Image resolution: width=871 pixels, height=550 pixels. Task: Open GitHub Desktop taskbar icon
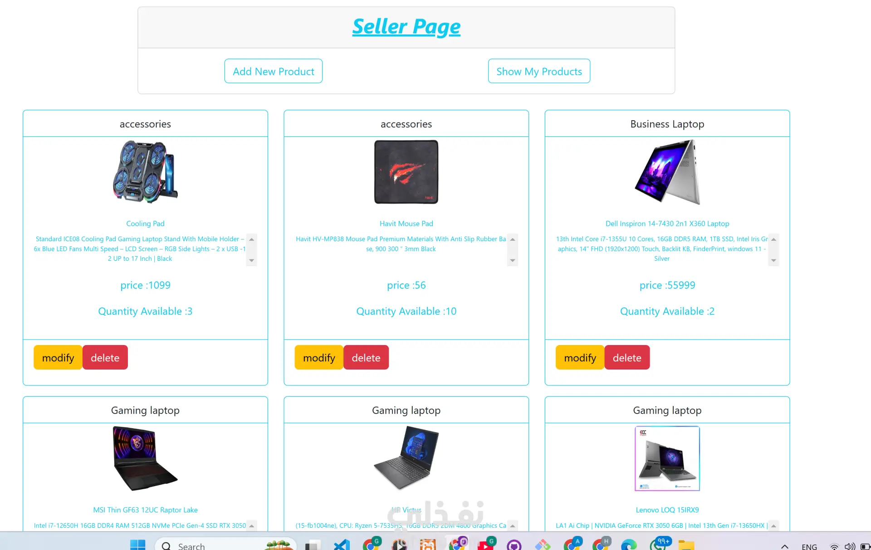pos(514,545)
